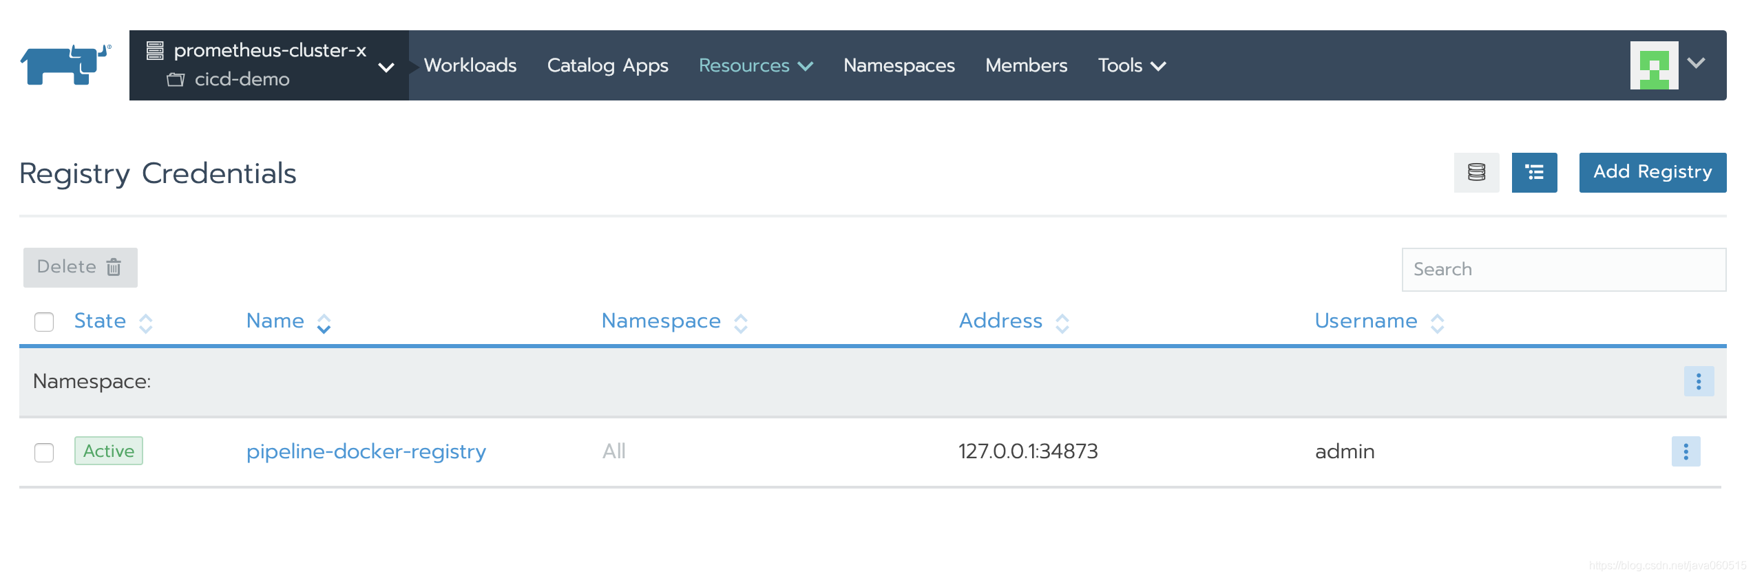Click the cicd-demo project label
This screenshot has width=1753, height=578.
[242, 80]
